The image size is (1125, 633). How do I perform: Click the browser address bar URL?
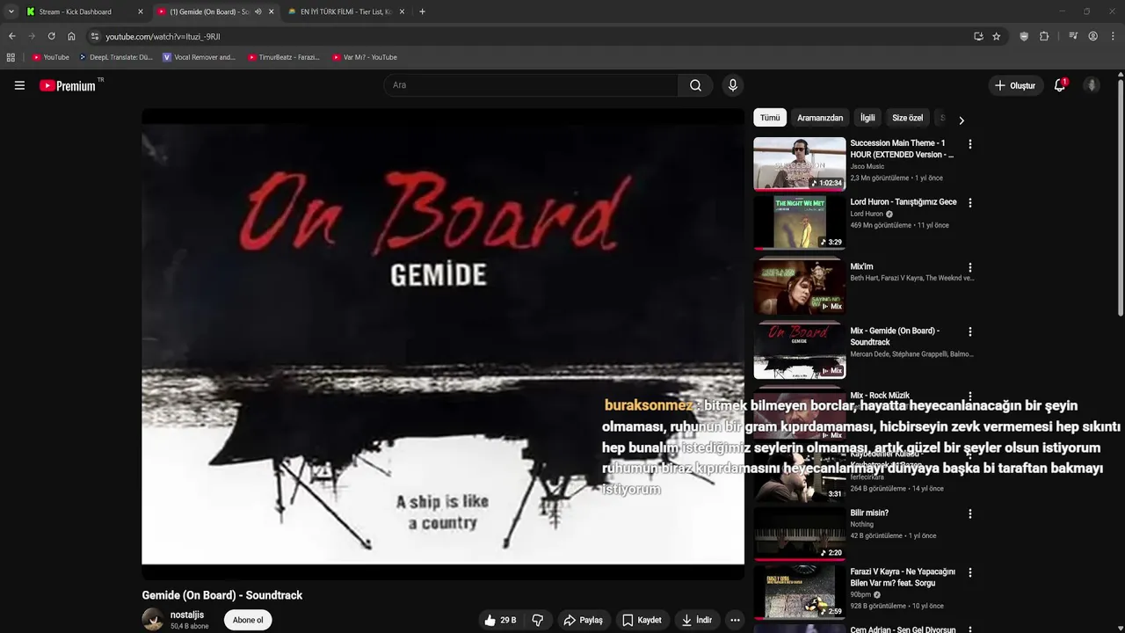coord(163,36)
